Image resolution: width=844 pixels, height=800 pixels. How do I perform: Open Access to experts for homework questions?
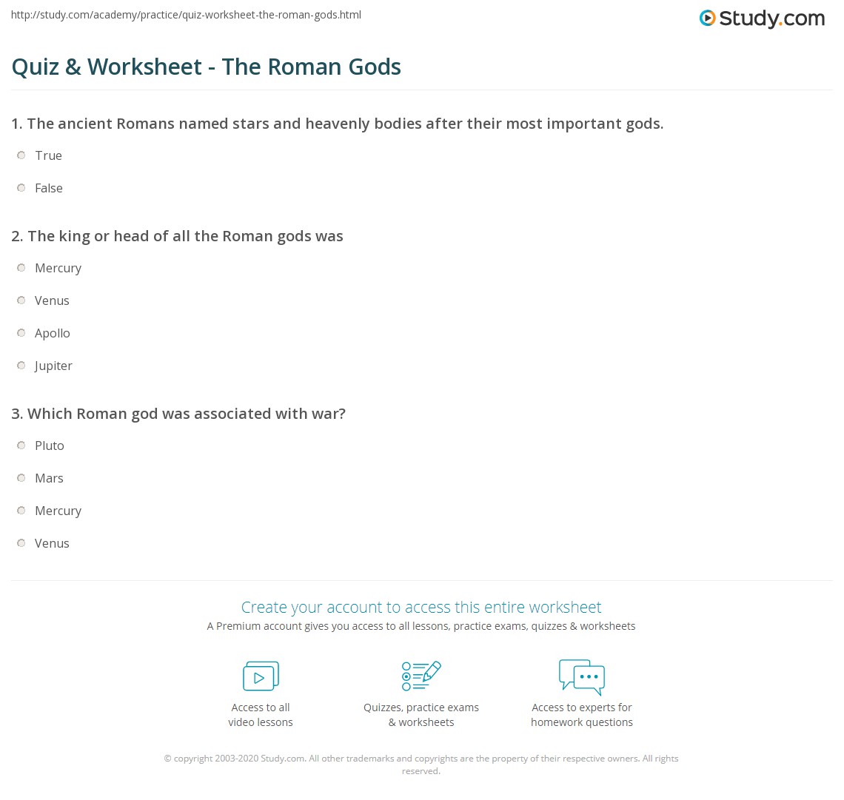pyautogui.click(x=582, y=715)
